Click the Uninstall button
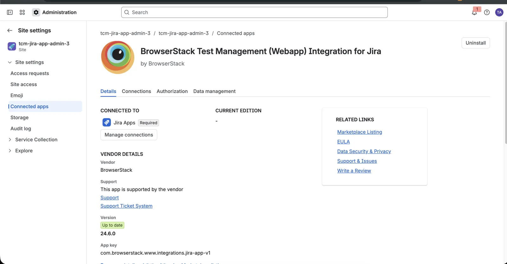Screen dimensions: 507x264 476,43
